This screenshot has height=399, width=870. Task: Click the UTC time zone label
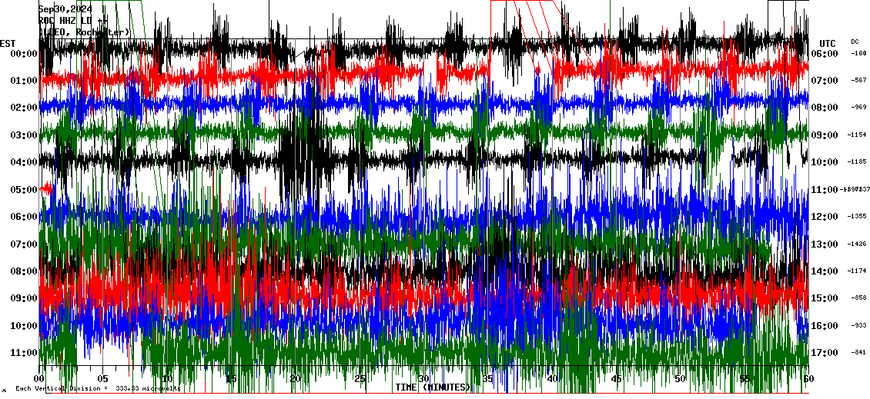[x=828, y=43]
